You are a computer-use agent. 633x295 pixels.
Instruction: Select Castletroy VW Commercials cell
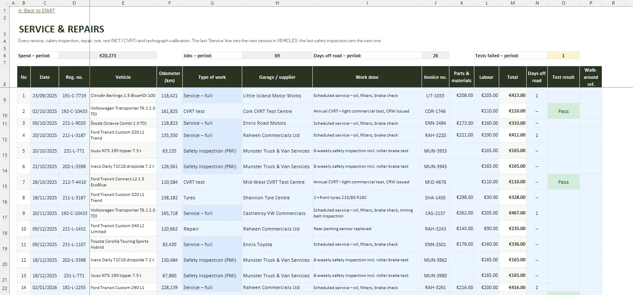pos(277,213)
